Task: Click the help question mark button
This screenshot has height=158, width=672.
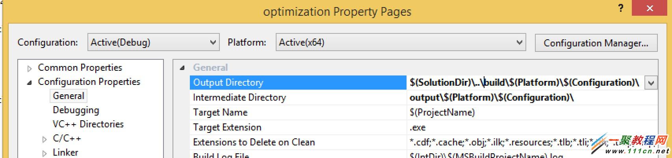Action: coord(621,9)
